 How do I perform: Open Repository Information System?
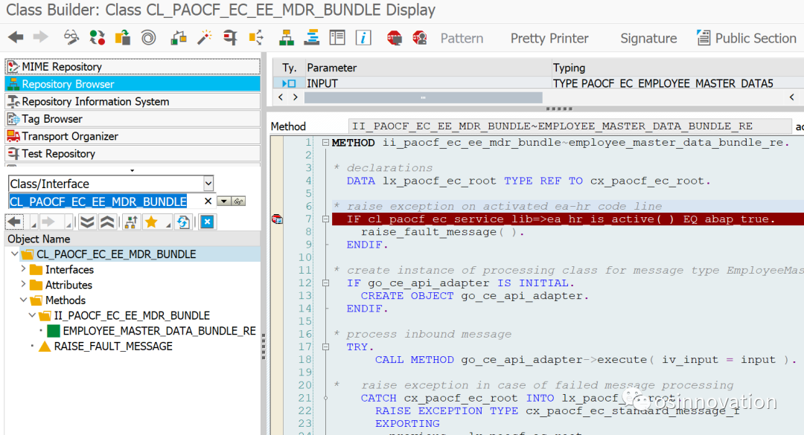(x=133, y=101)
